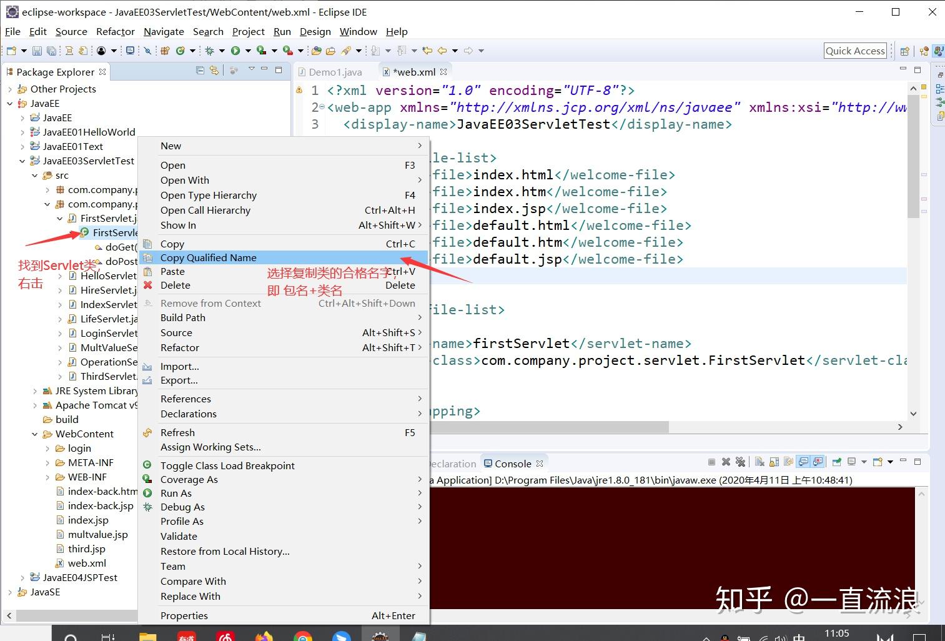Run the application with the green Run icon

[x=236, y=50]
